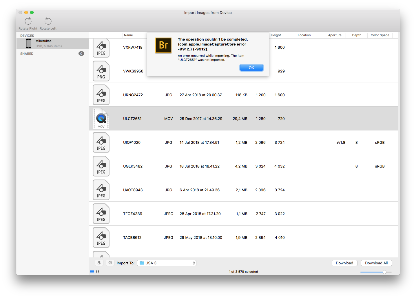Click the JPEG file icon for TACB8612
Viewport: 416px width, 298px height.
click(101, 237)
